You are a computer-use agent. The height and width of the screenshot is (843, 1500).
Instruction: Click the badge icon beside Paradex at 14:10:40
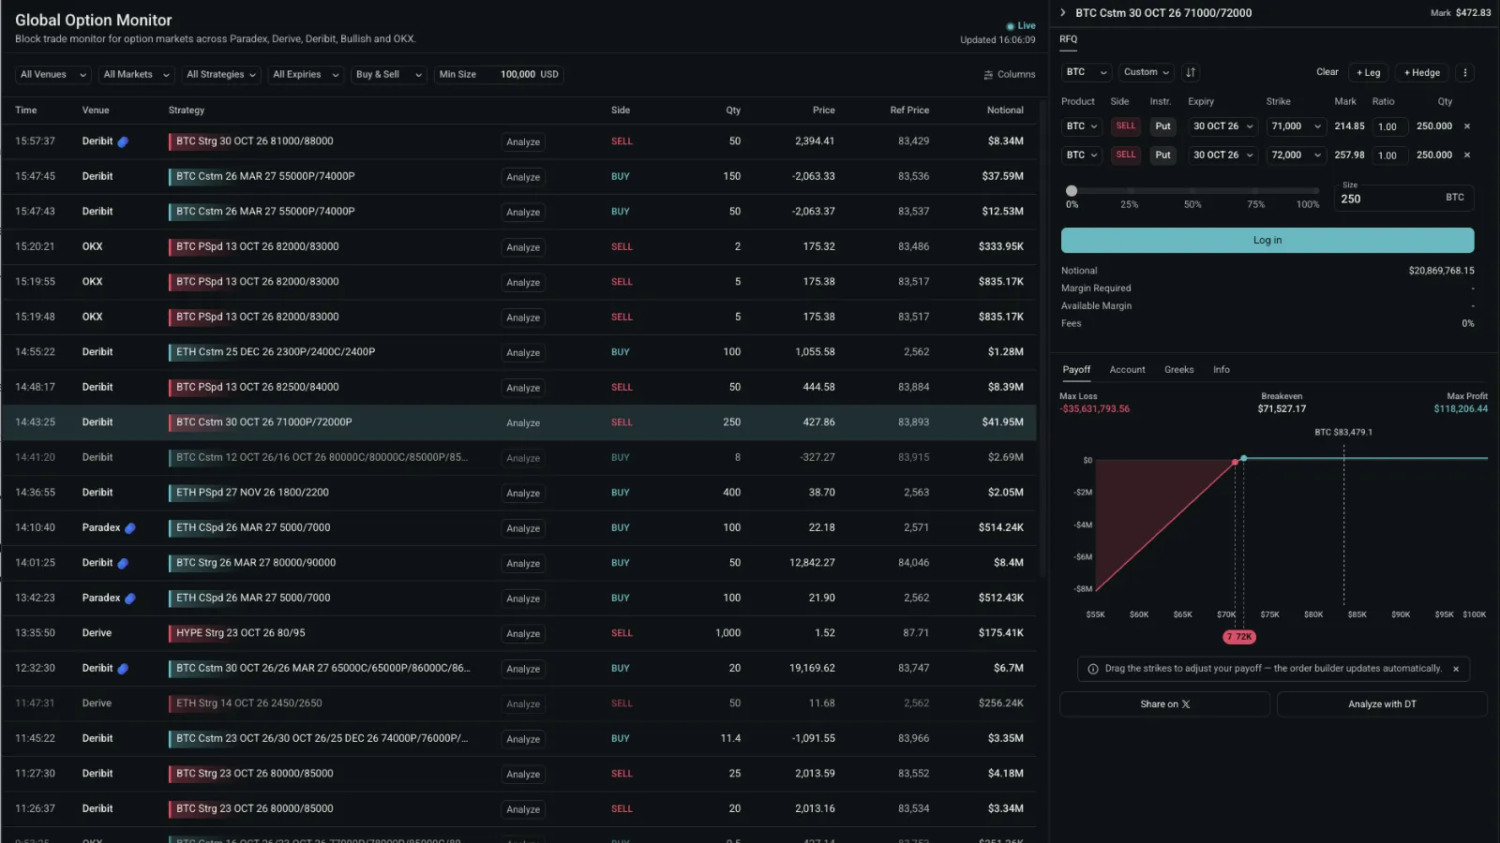point(130,528)
